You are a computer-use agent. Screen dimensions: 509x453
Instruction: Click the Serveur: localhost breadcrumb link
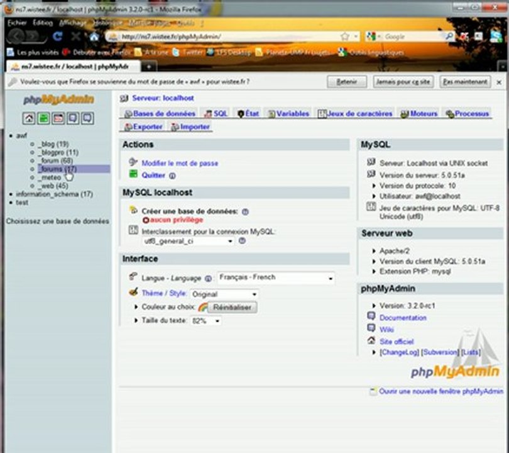(163, 98)
